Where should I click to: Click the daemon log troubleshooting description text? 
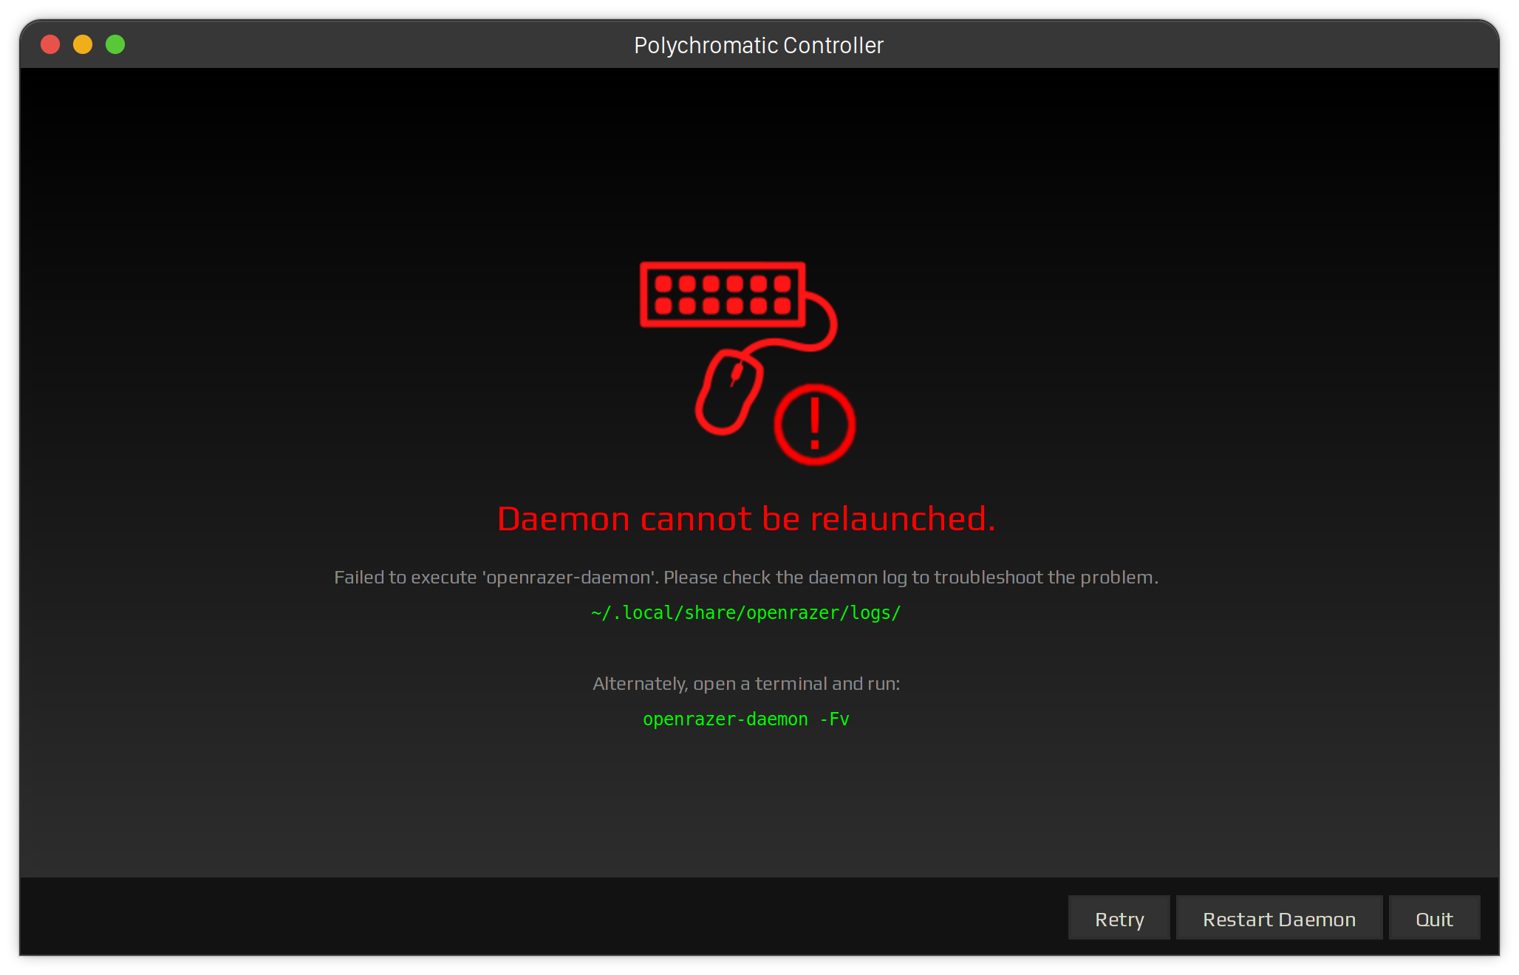click(747, 578)
